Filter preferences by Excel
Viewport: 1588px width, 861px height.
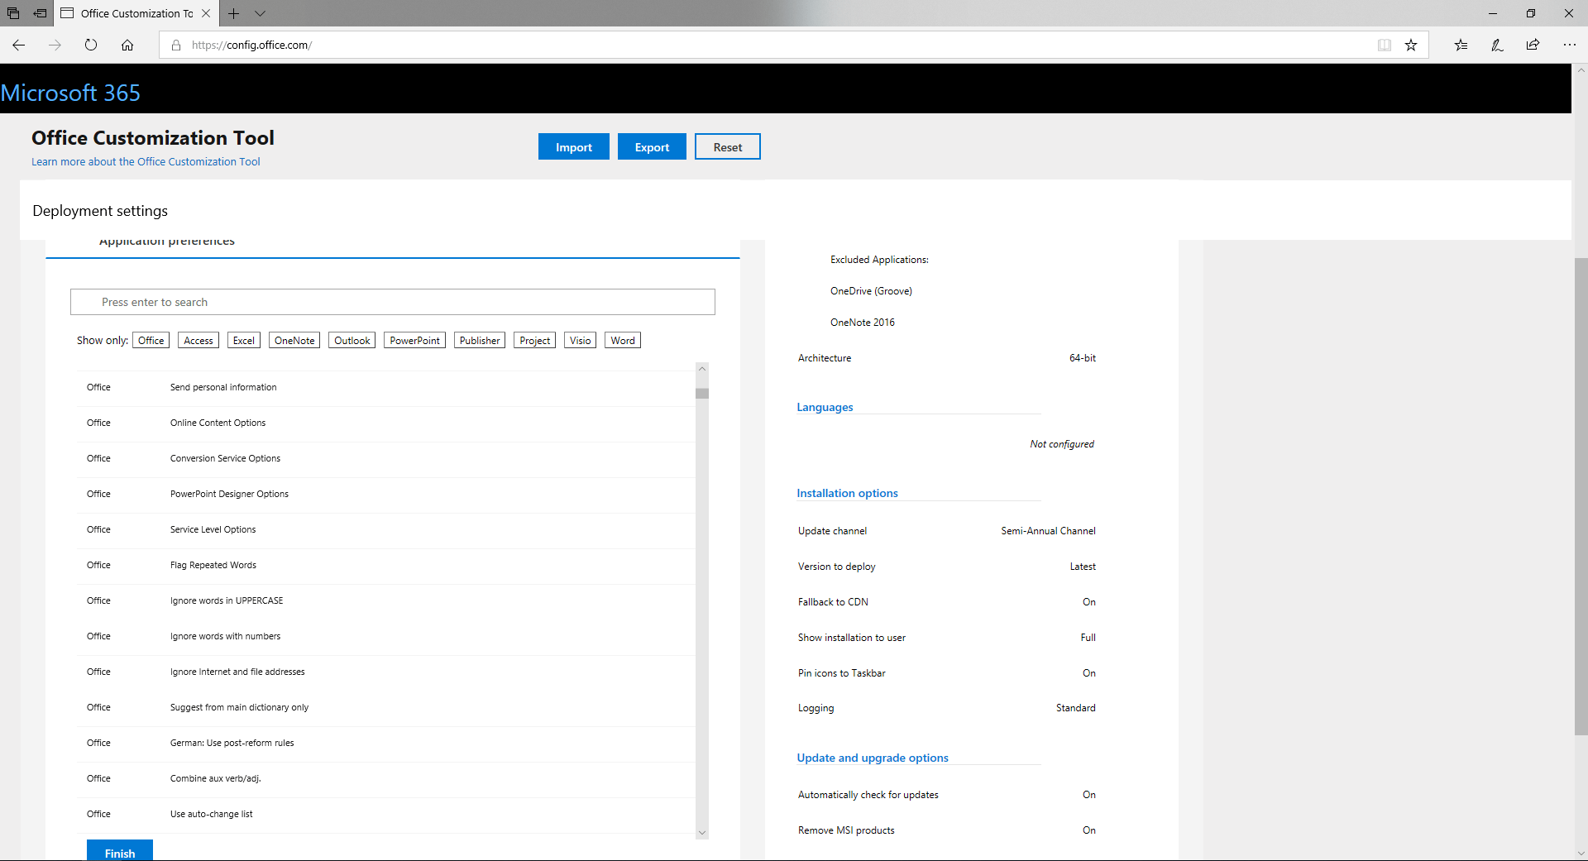pos(244,340)
